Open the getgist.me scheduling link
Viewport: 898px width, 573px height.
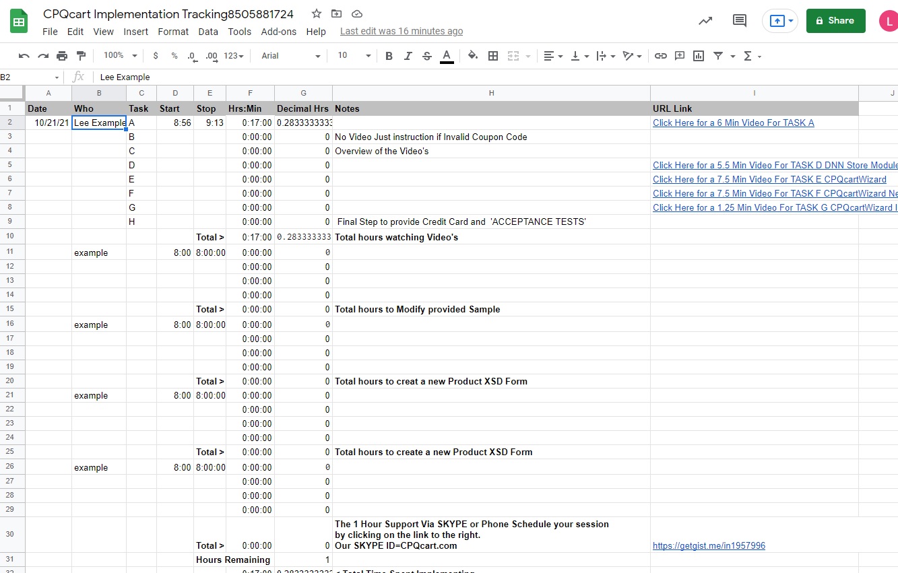click(709, 545)
